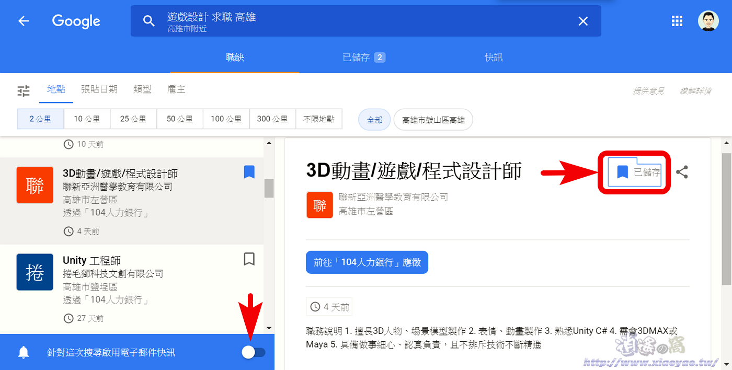This screenshot has width=732, height=370.
Task: Click the 瞭解詳情 learn more link
Action: (x=696, y=91)
